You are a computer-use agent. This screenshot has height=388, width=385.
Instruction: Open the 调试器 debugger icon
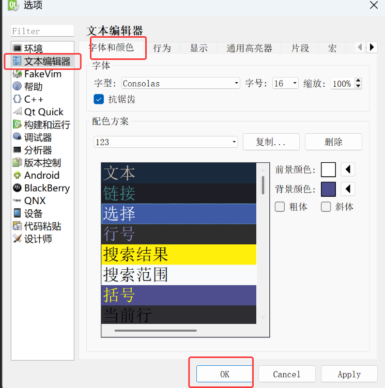[x=17, y=137]
